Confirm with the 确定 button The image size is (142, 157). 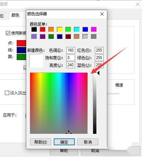coord(64,142)
